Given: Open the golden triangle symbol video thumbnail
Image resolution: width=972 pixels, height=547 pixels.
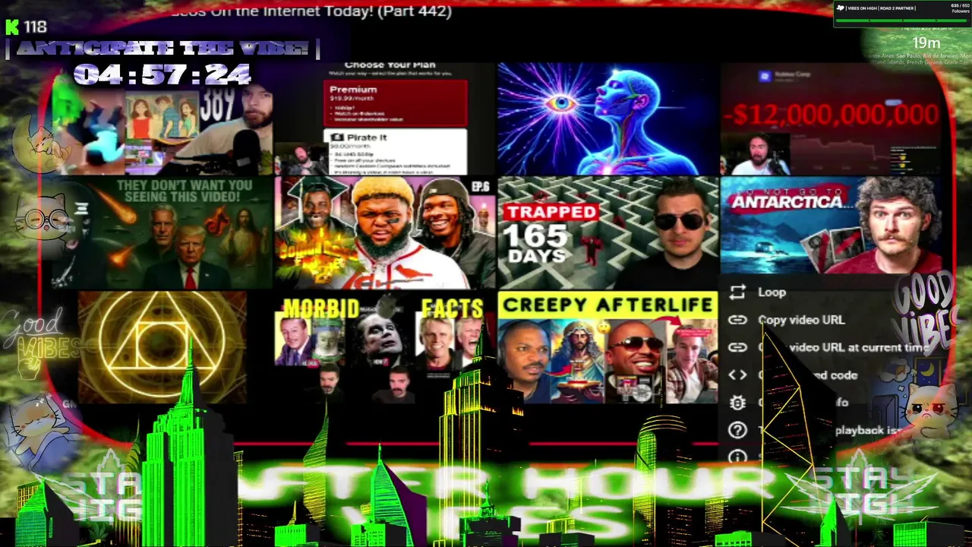Looking at the screenshot, I should click(163, 348).
